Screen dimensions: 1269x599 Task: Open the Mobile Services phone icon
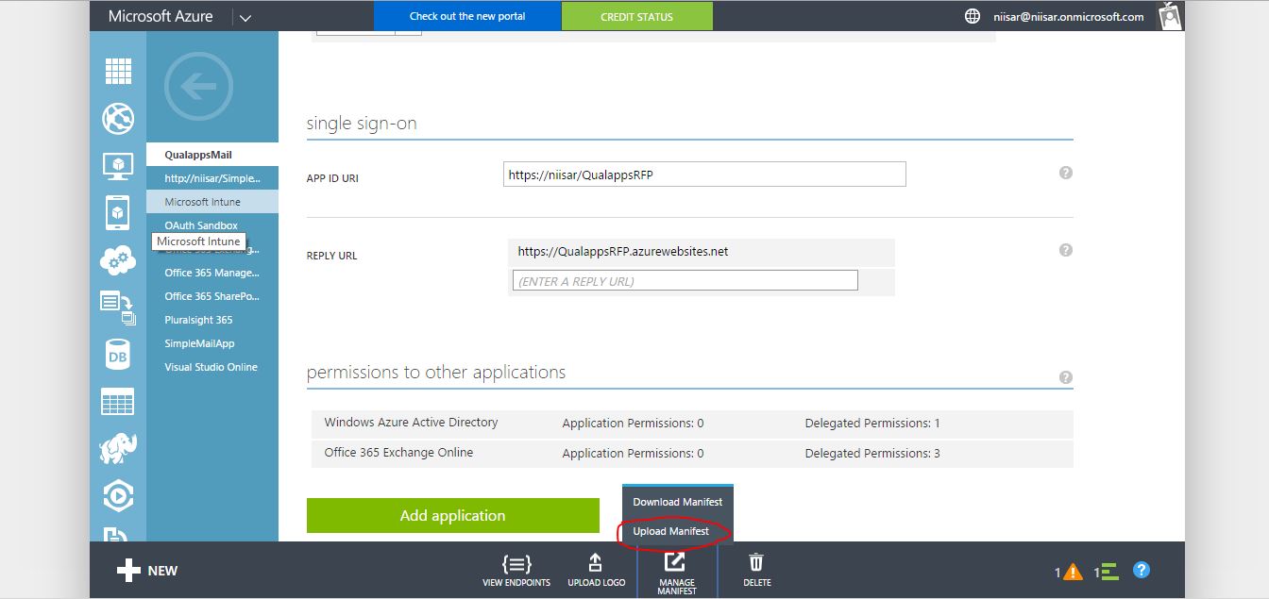click(x=118, y=212)
